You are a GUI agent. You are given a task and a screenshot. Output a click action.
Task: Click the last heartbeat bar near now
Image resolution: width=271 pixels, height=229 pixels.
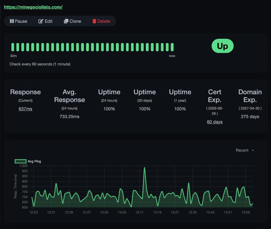[x=172, y=47]
